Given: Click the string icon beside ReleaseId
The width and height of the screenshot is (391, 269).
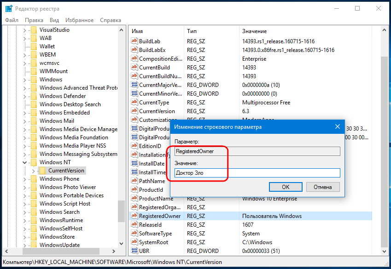Looking at the screenshot, I should [134, 224].
